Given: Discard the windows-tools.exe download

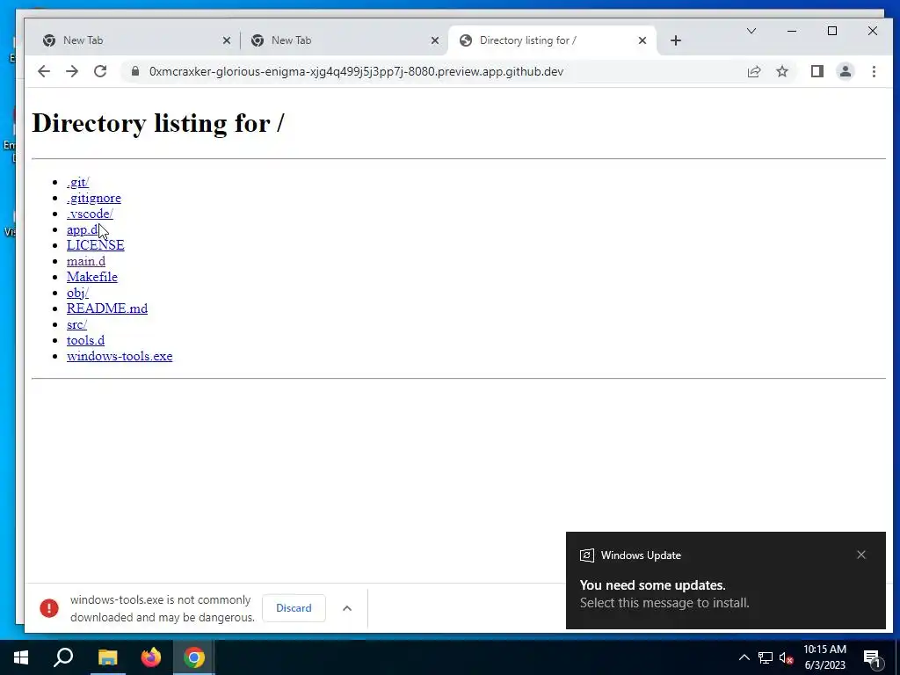Looking at the screenshot, I should click(294, 608).
